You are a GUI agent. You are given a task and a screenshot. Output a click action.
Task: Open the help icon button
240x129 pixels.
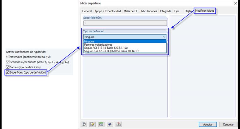point(84,124)
